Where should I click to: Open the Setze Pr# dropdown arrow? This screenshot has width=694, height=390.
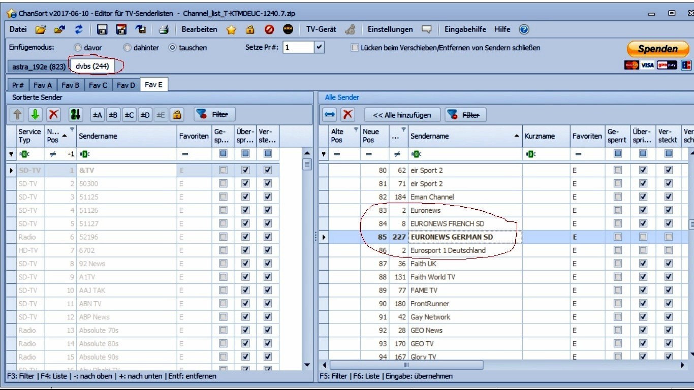pos(319,47)
